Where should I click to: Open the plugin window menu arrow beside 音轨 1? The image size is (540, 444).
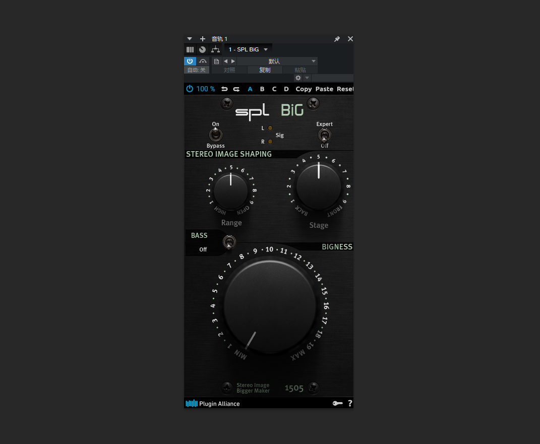coord(190,39)
